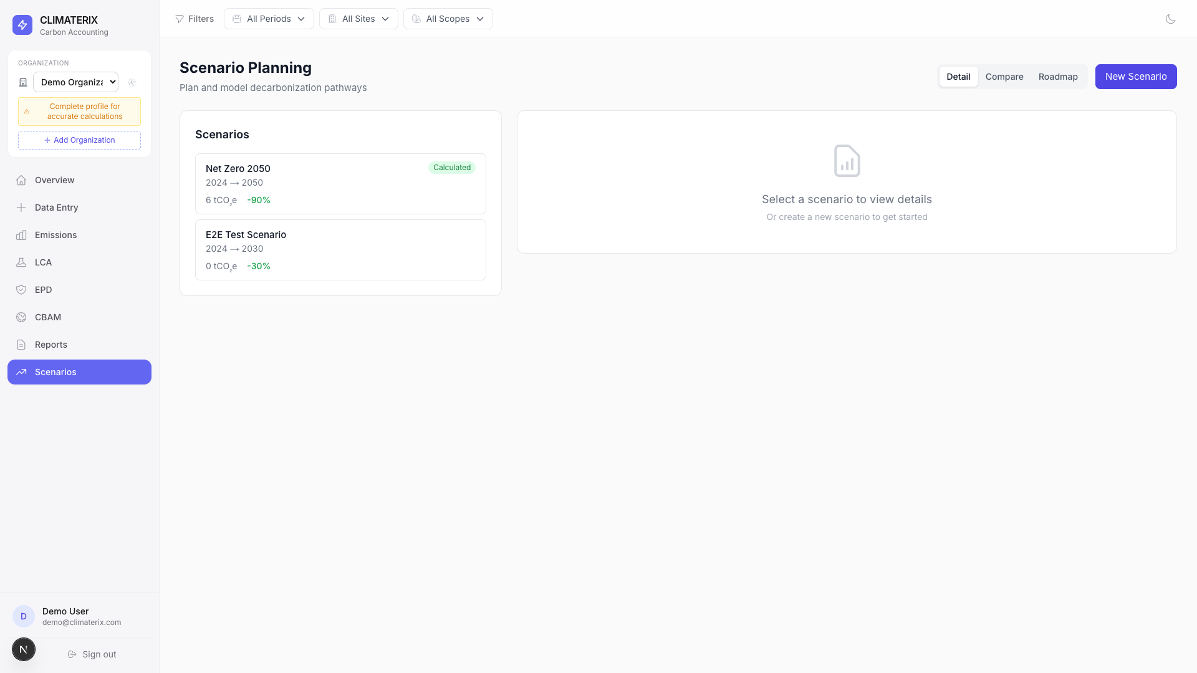Click the Overview home icon
Viewport: 1197px width, 673px height.
21,180
